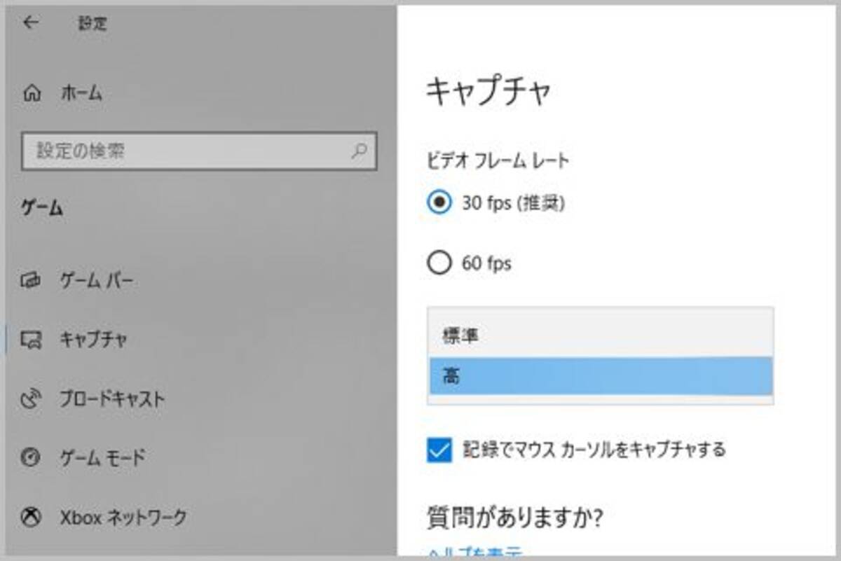Uncheck the mouse cursor capture checkbox

439,449
